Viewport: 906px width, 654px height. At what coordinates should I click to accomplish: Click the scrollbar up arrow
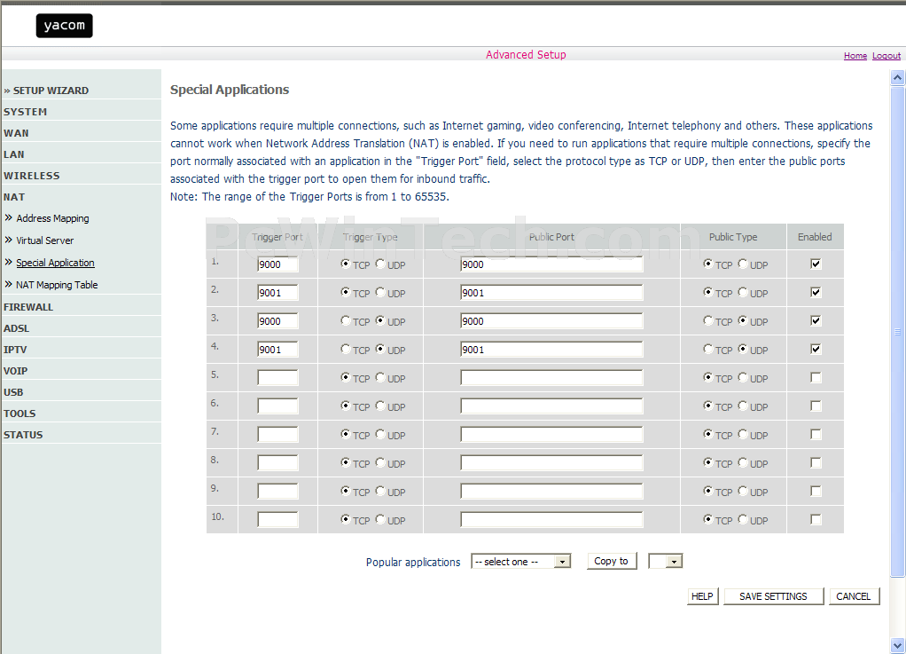coord(897,78)
